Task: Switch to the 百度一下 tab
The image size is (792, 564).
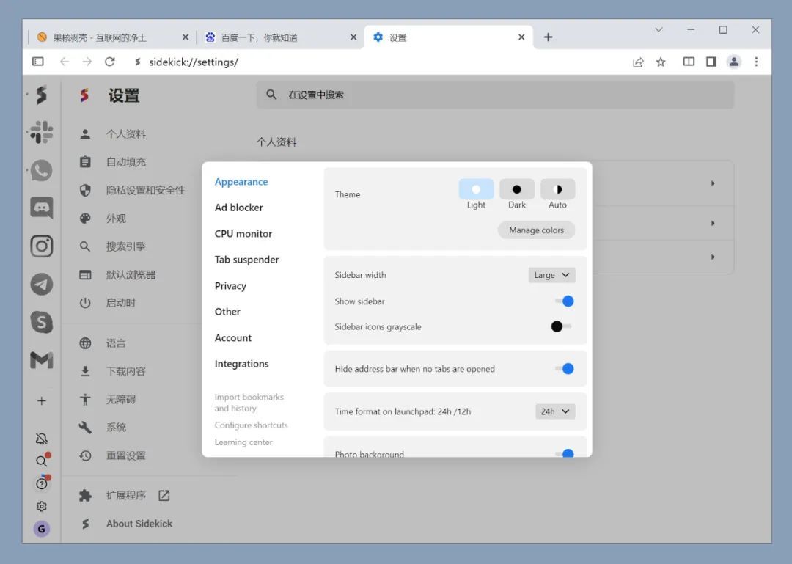Action: [279, 37]
